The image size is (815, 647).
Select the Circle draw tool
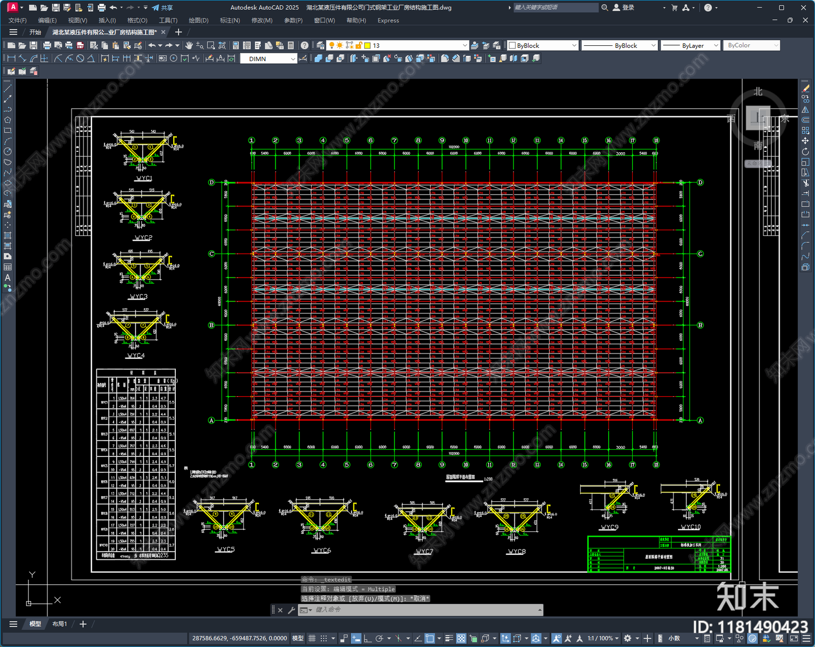(x=8, y=151)
